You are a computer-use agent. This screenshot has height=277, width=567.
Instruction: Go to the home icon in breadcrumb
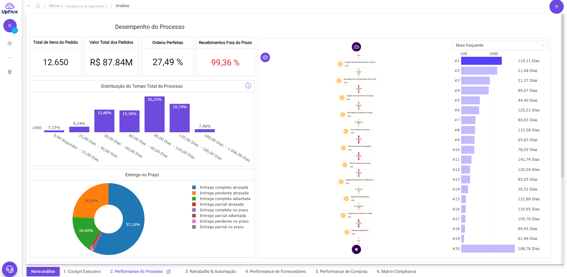(x=38, y=6)
